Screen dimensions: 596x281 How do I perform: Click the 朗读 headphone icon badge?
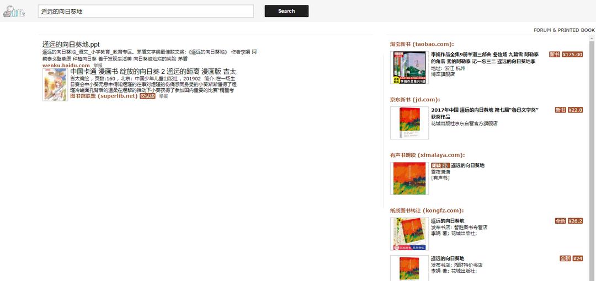[440, 165]
